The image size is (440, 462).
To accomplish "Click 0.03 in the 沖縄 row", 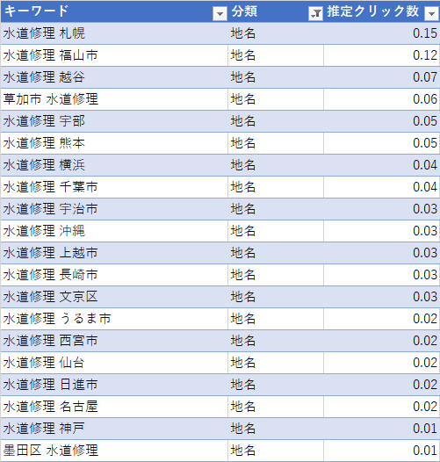I will coord(425,231).
